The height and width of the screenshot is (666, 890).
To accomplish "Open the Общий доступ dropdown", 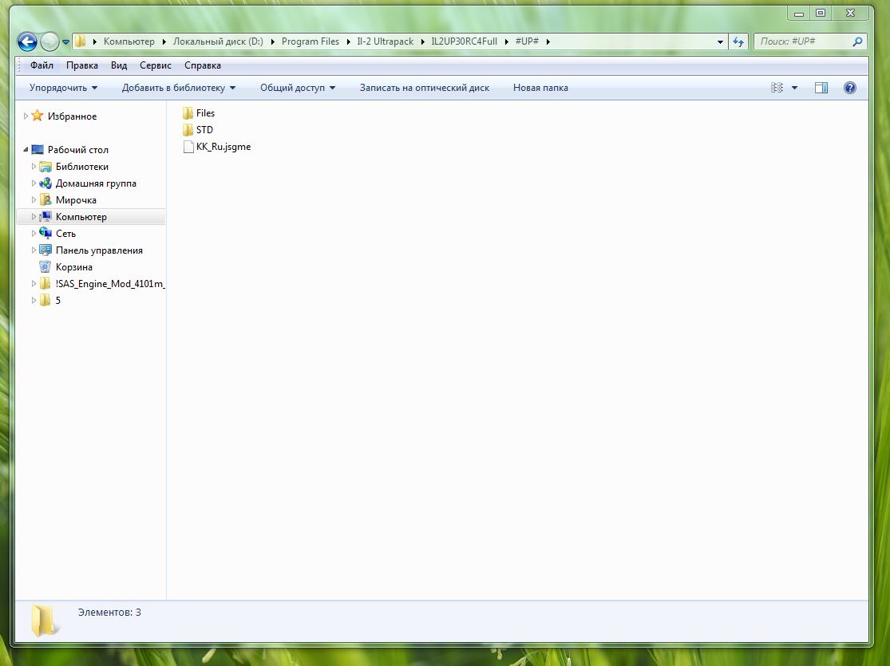I will click(298, 88).
